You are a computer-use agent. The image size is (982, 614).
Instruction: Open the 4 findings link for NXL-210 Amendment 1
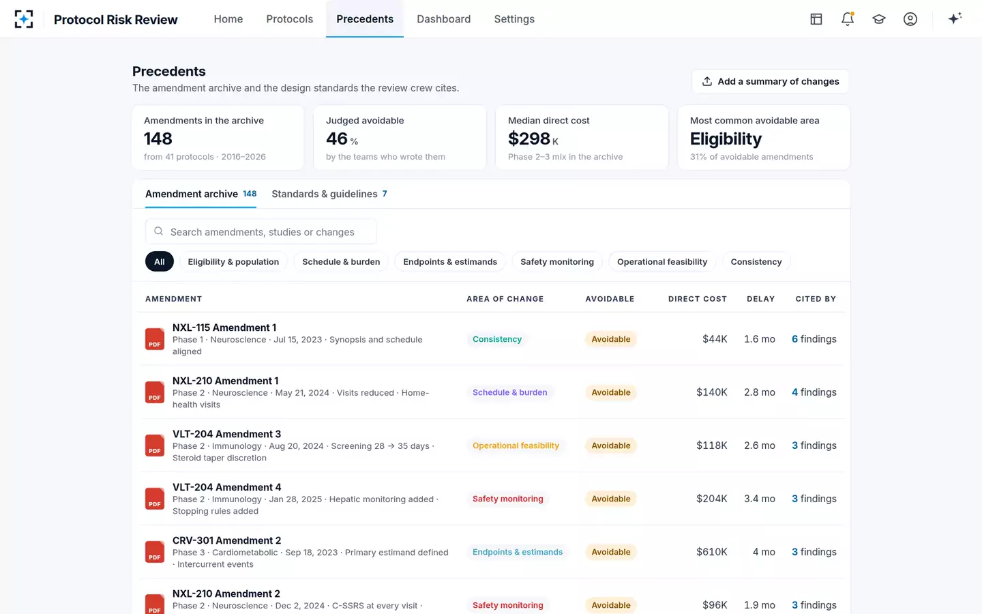click(814, 392)
